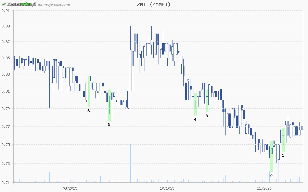
Task: Click the 0.91 price axis label
Action: pos(5,11)
